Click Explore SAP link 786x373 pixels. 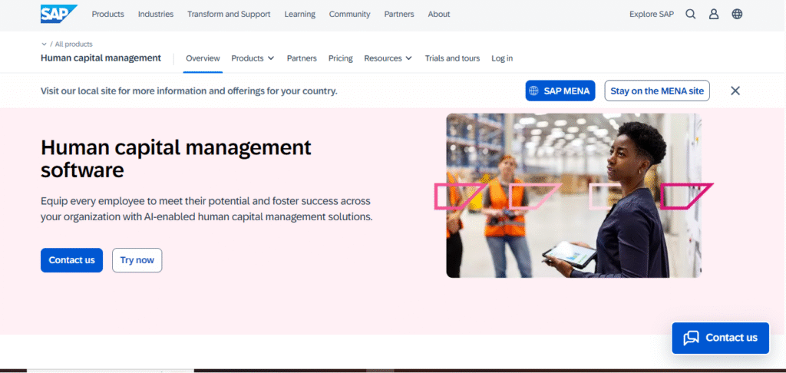pyautogui.click(x=652, y=14)
